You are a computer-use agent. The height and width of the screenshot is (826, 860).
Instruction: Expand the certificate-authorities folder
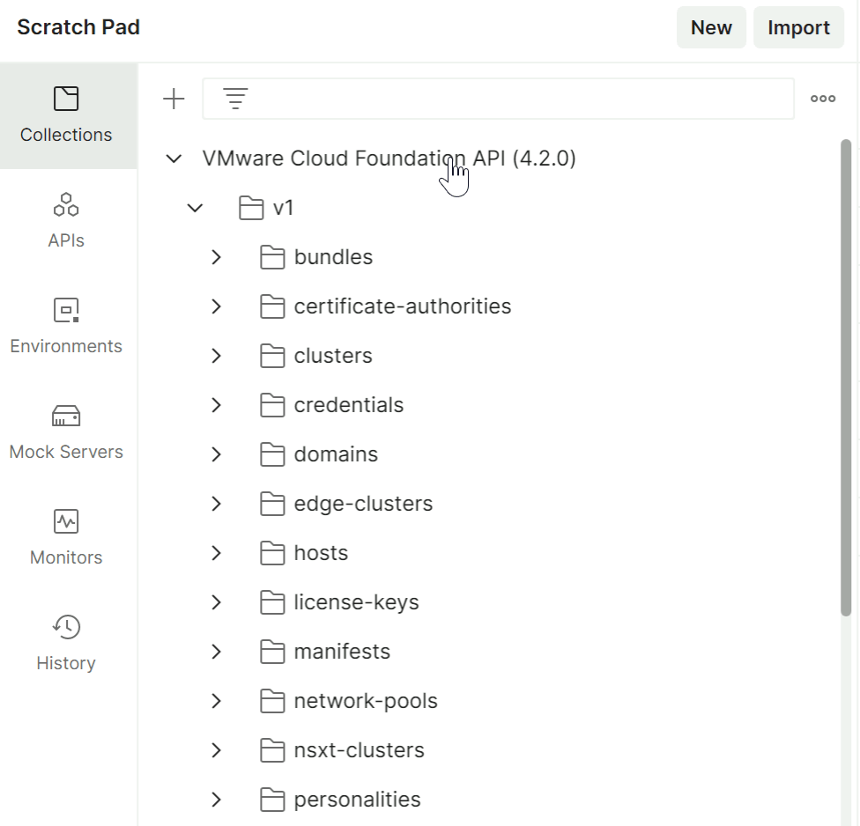coord(217,306)
